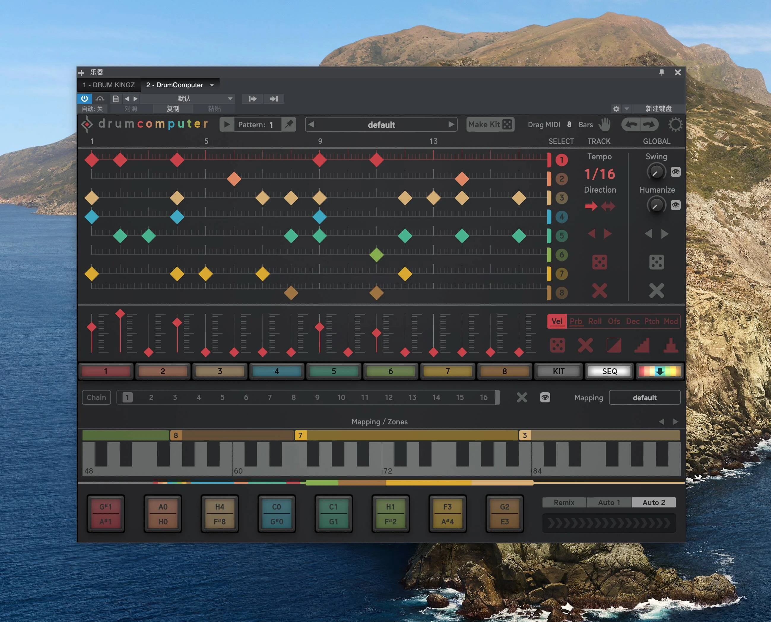This screenshot has height=622, width=771.
Task: Select the Remix mode
Action: (x=564, y=502)
